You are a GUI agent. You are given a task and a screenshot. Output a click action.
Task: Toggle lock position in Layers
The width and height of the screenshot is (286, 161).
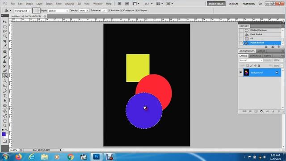pos(255,66)
